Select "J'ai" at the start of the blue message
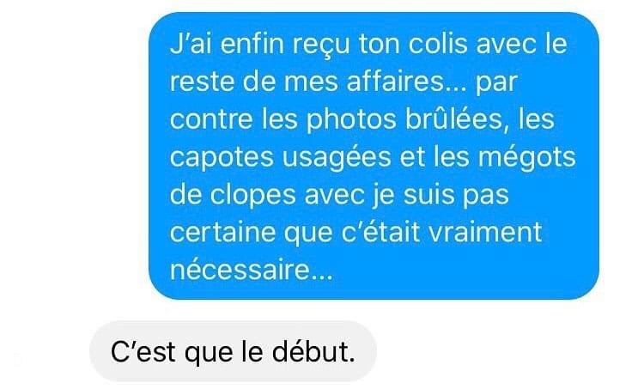The width and height of the screenshot is (644, 389). 191,44
